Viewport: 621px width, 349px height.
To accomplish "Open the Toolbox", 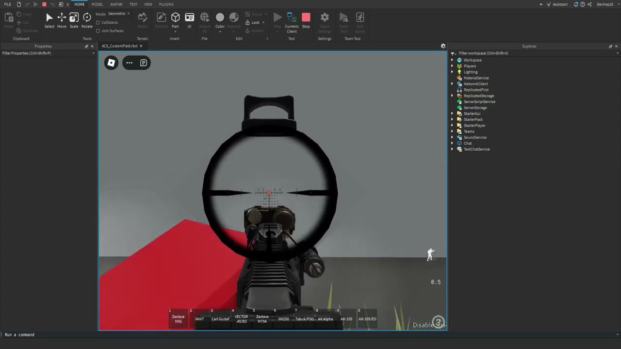I will point(161,20).
